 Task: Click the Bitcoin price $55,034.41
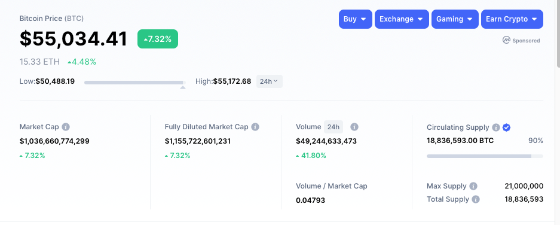[74, 39]
